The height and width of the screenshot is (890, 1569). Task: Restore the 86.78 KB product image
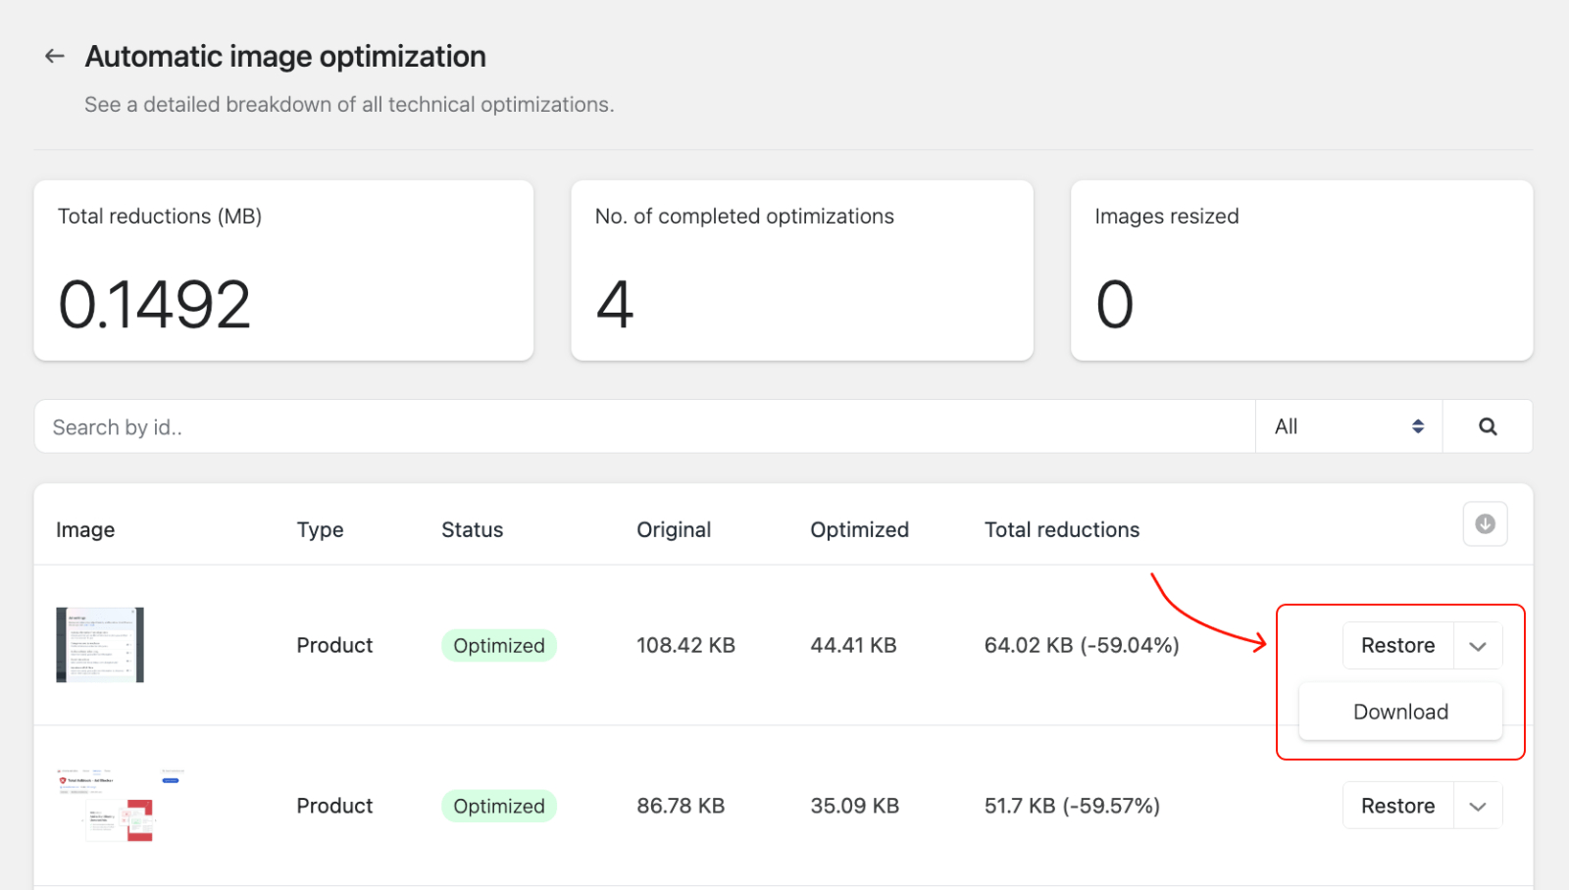[x=1397, y=807]
